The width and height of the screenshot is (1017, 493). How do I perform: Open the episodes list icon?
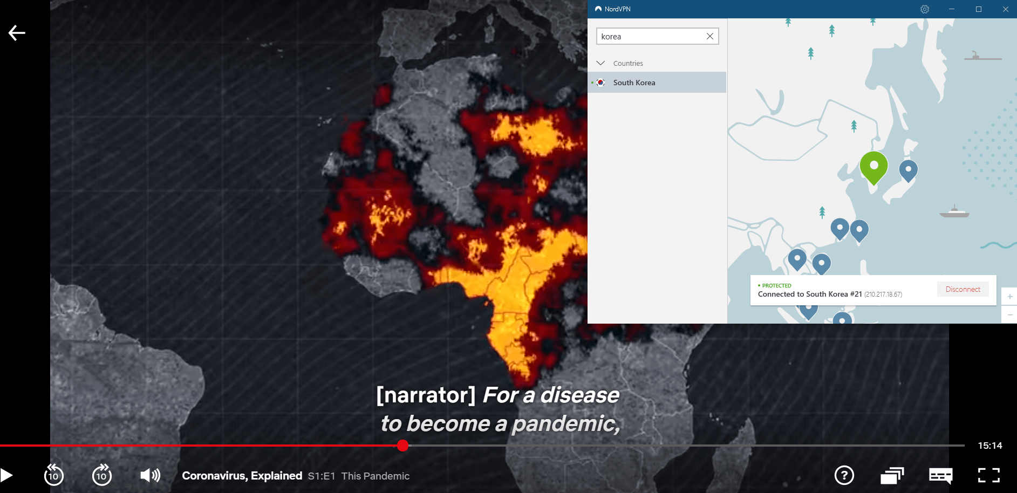click(x=892, y=475)
